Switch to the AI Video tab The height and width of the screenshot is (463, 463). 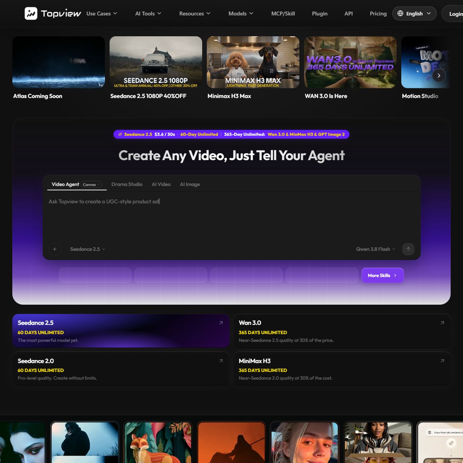click(x=161, y=184)
